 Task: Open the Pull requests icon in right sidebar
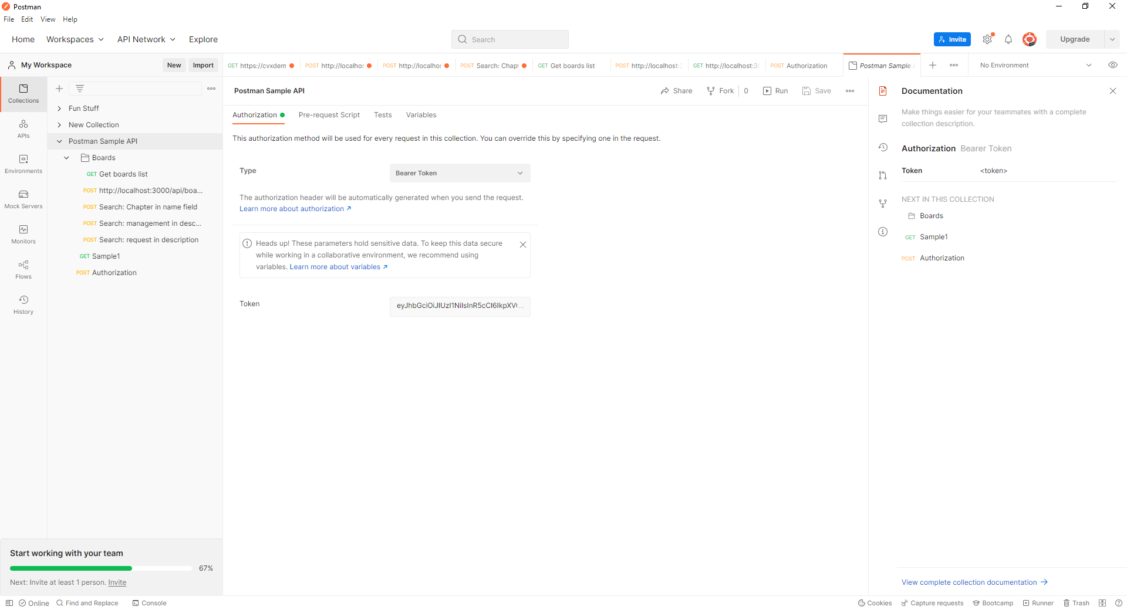(x=883, y=175)
